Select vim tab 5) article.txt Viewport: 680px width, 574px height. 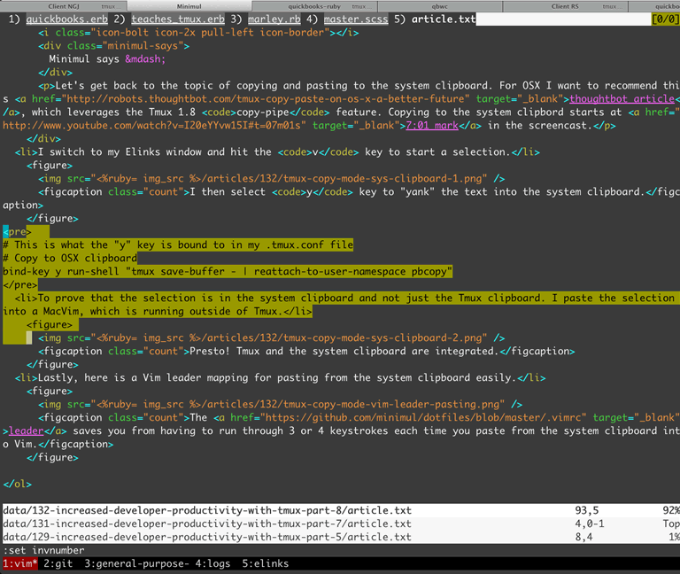point(444,19)
